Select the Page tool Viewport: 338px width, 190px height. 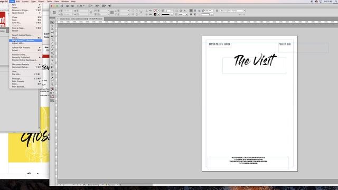tap(52, 29)
